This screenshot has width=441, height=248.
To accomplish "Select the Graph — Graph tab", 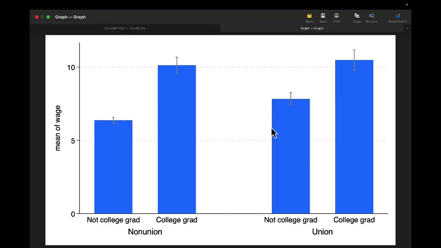I will [x=312, y=28].
